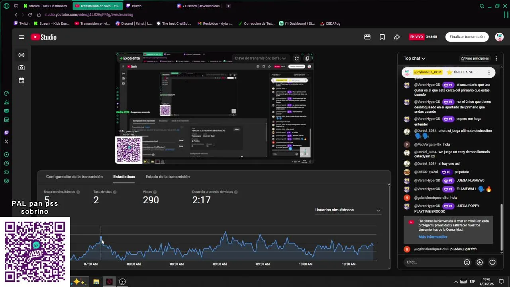Click the bookmark icon in the header

[382, 37]
